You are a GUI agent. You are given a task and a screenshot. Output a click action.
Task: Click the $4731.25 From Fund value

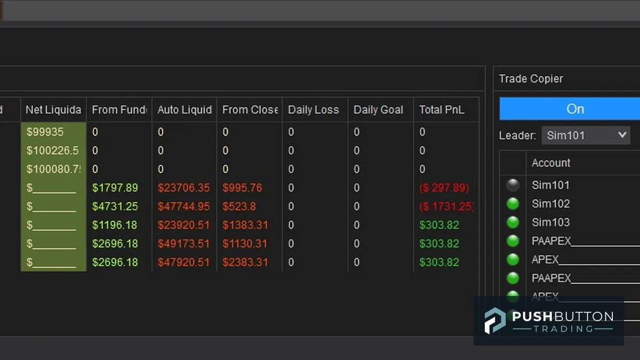[115, 206]
